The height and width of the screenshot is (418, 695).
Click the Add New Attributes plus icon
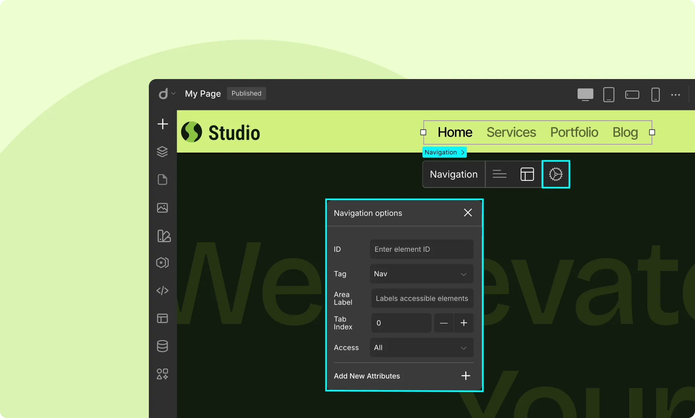click(466, 376)
